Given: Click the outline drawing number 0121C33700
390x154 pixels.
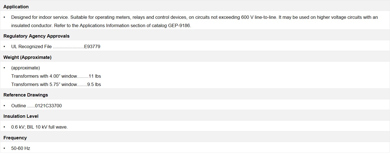Looking at the screenshot, I should pos(48,106).
